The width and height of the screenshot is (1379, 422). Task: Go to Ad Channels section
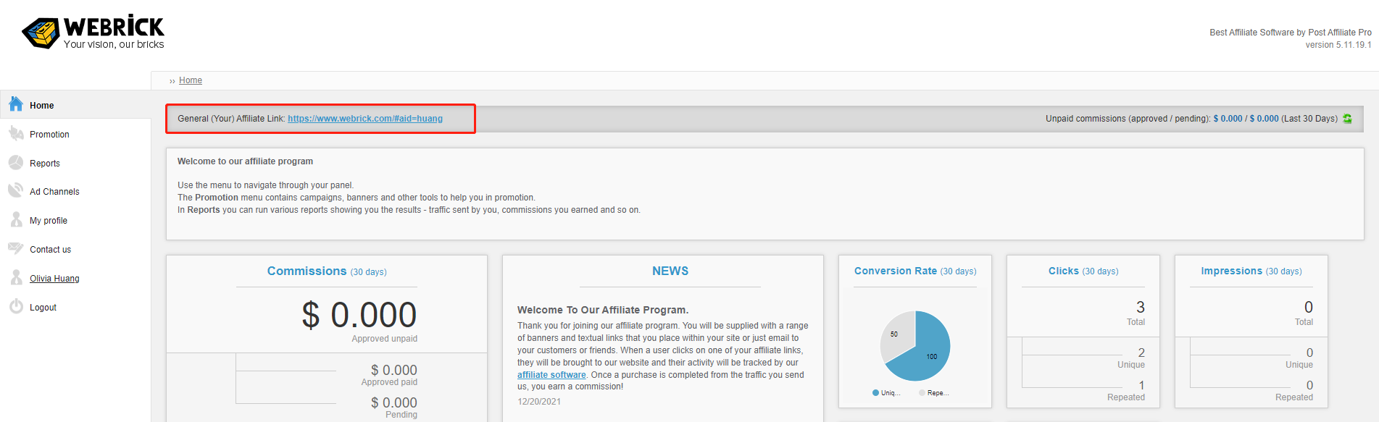(x=54, y=192)
